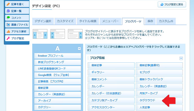Select the アーカイブ part in area A
Image resolution: width=194 pixels, height=111 pixels.
pos(58,101)
